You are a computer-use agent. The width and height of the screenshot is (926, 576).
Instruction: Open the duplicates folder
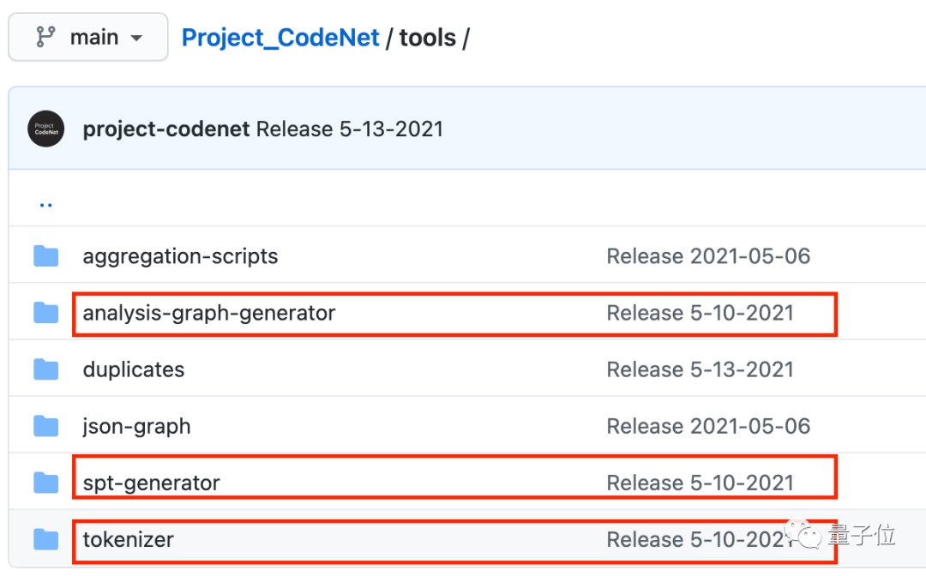[x=134, y=369]
